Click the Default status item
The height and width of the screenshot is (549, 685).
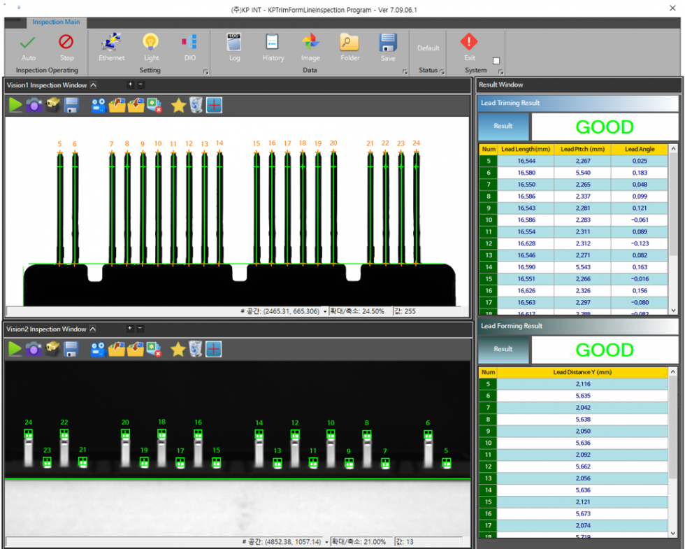(428, 48)
